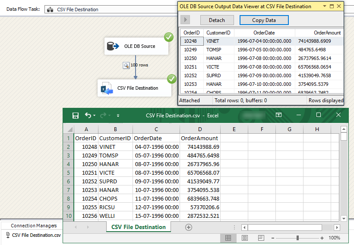Click scroll right arrow in Excel horizontal scrollbar
Image resolution: width=354 pixels, height=245 pixels.
[x=337, y=227]
